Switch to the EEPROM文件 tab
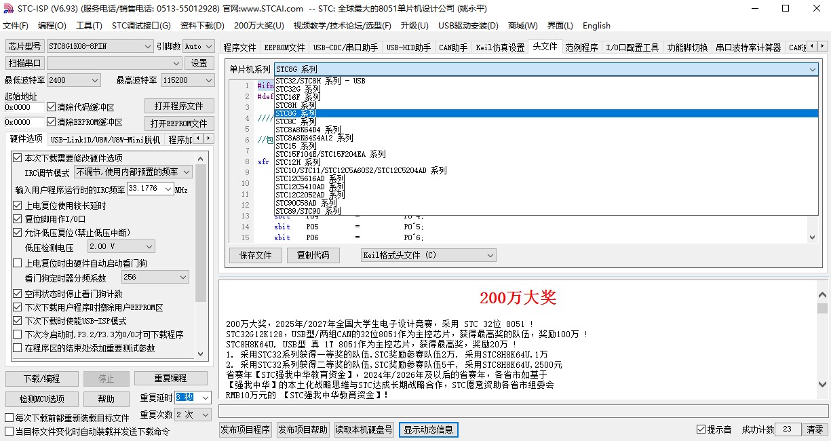Screen dimensions: 831x441 (x=284, y=47)
